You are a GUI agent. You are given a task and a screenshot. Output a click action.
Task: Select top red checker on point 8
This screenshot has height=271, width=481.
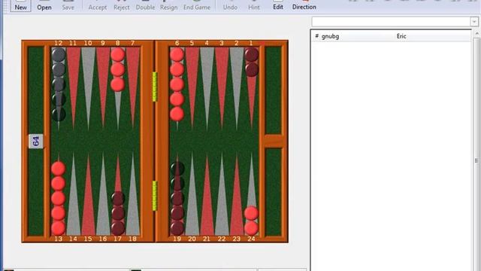118,55
